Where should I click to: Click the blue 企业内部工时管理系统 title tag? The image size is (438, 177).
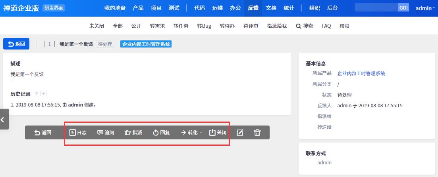[x=146, y=44]
